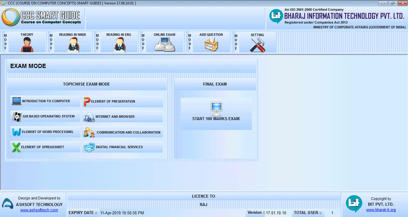Screen dimensions: 408x217
Task: Click the Copyright by text
Action: [381, 199]
